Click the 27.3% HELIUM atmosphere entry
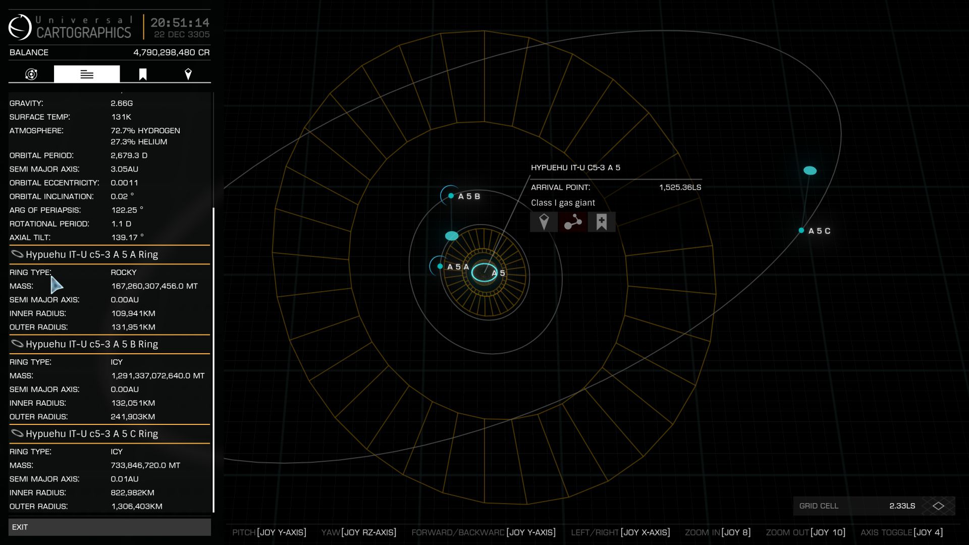 [139, 142]
